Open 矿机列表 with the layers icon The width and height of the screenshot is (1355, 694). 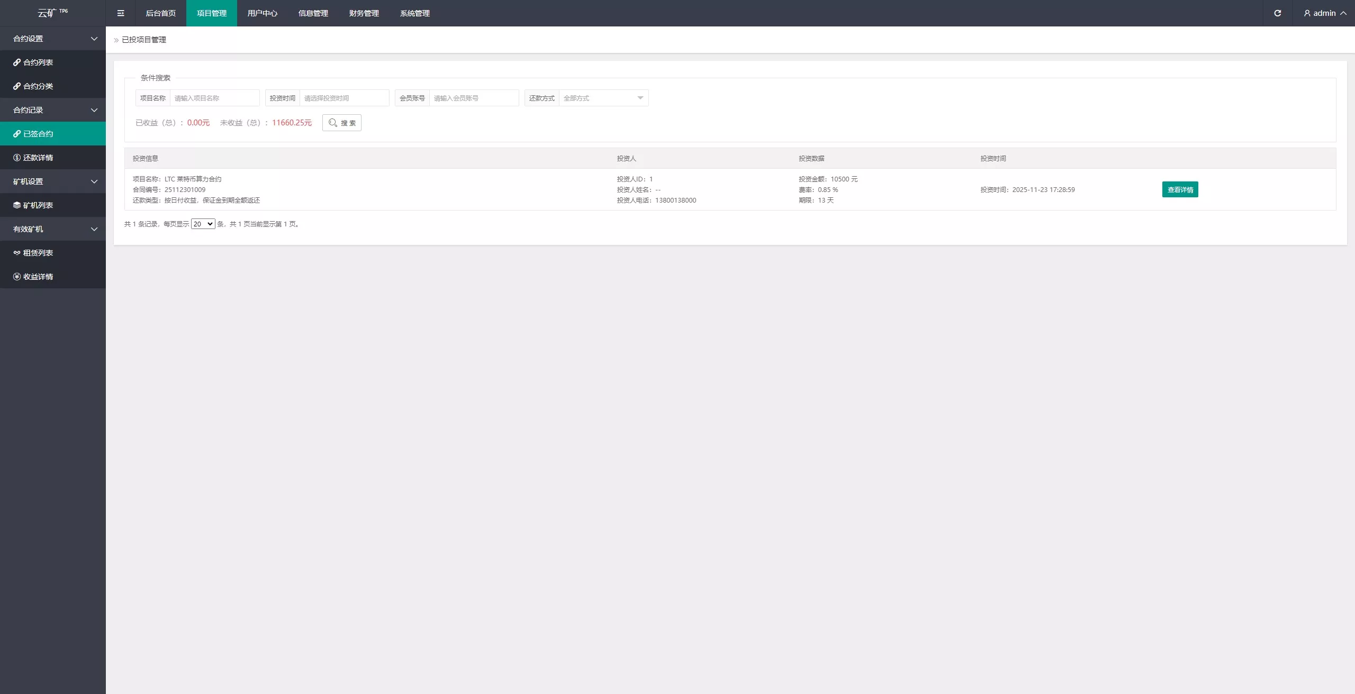(38, 205)
